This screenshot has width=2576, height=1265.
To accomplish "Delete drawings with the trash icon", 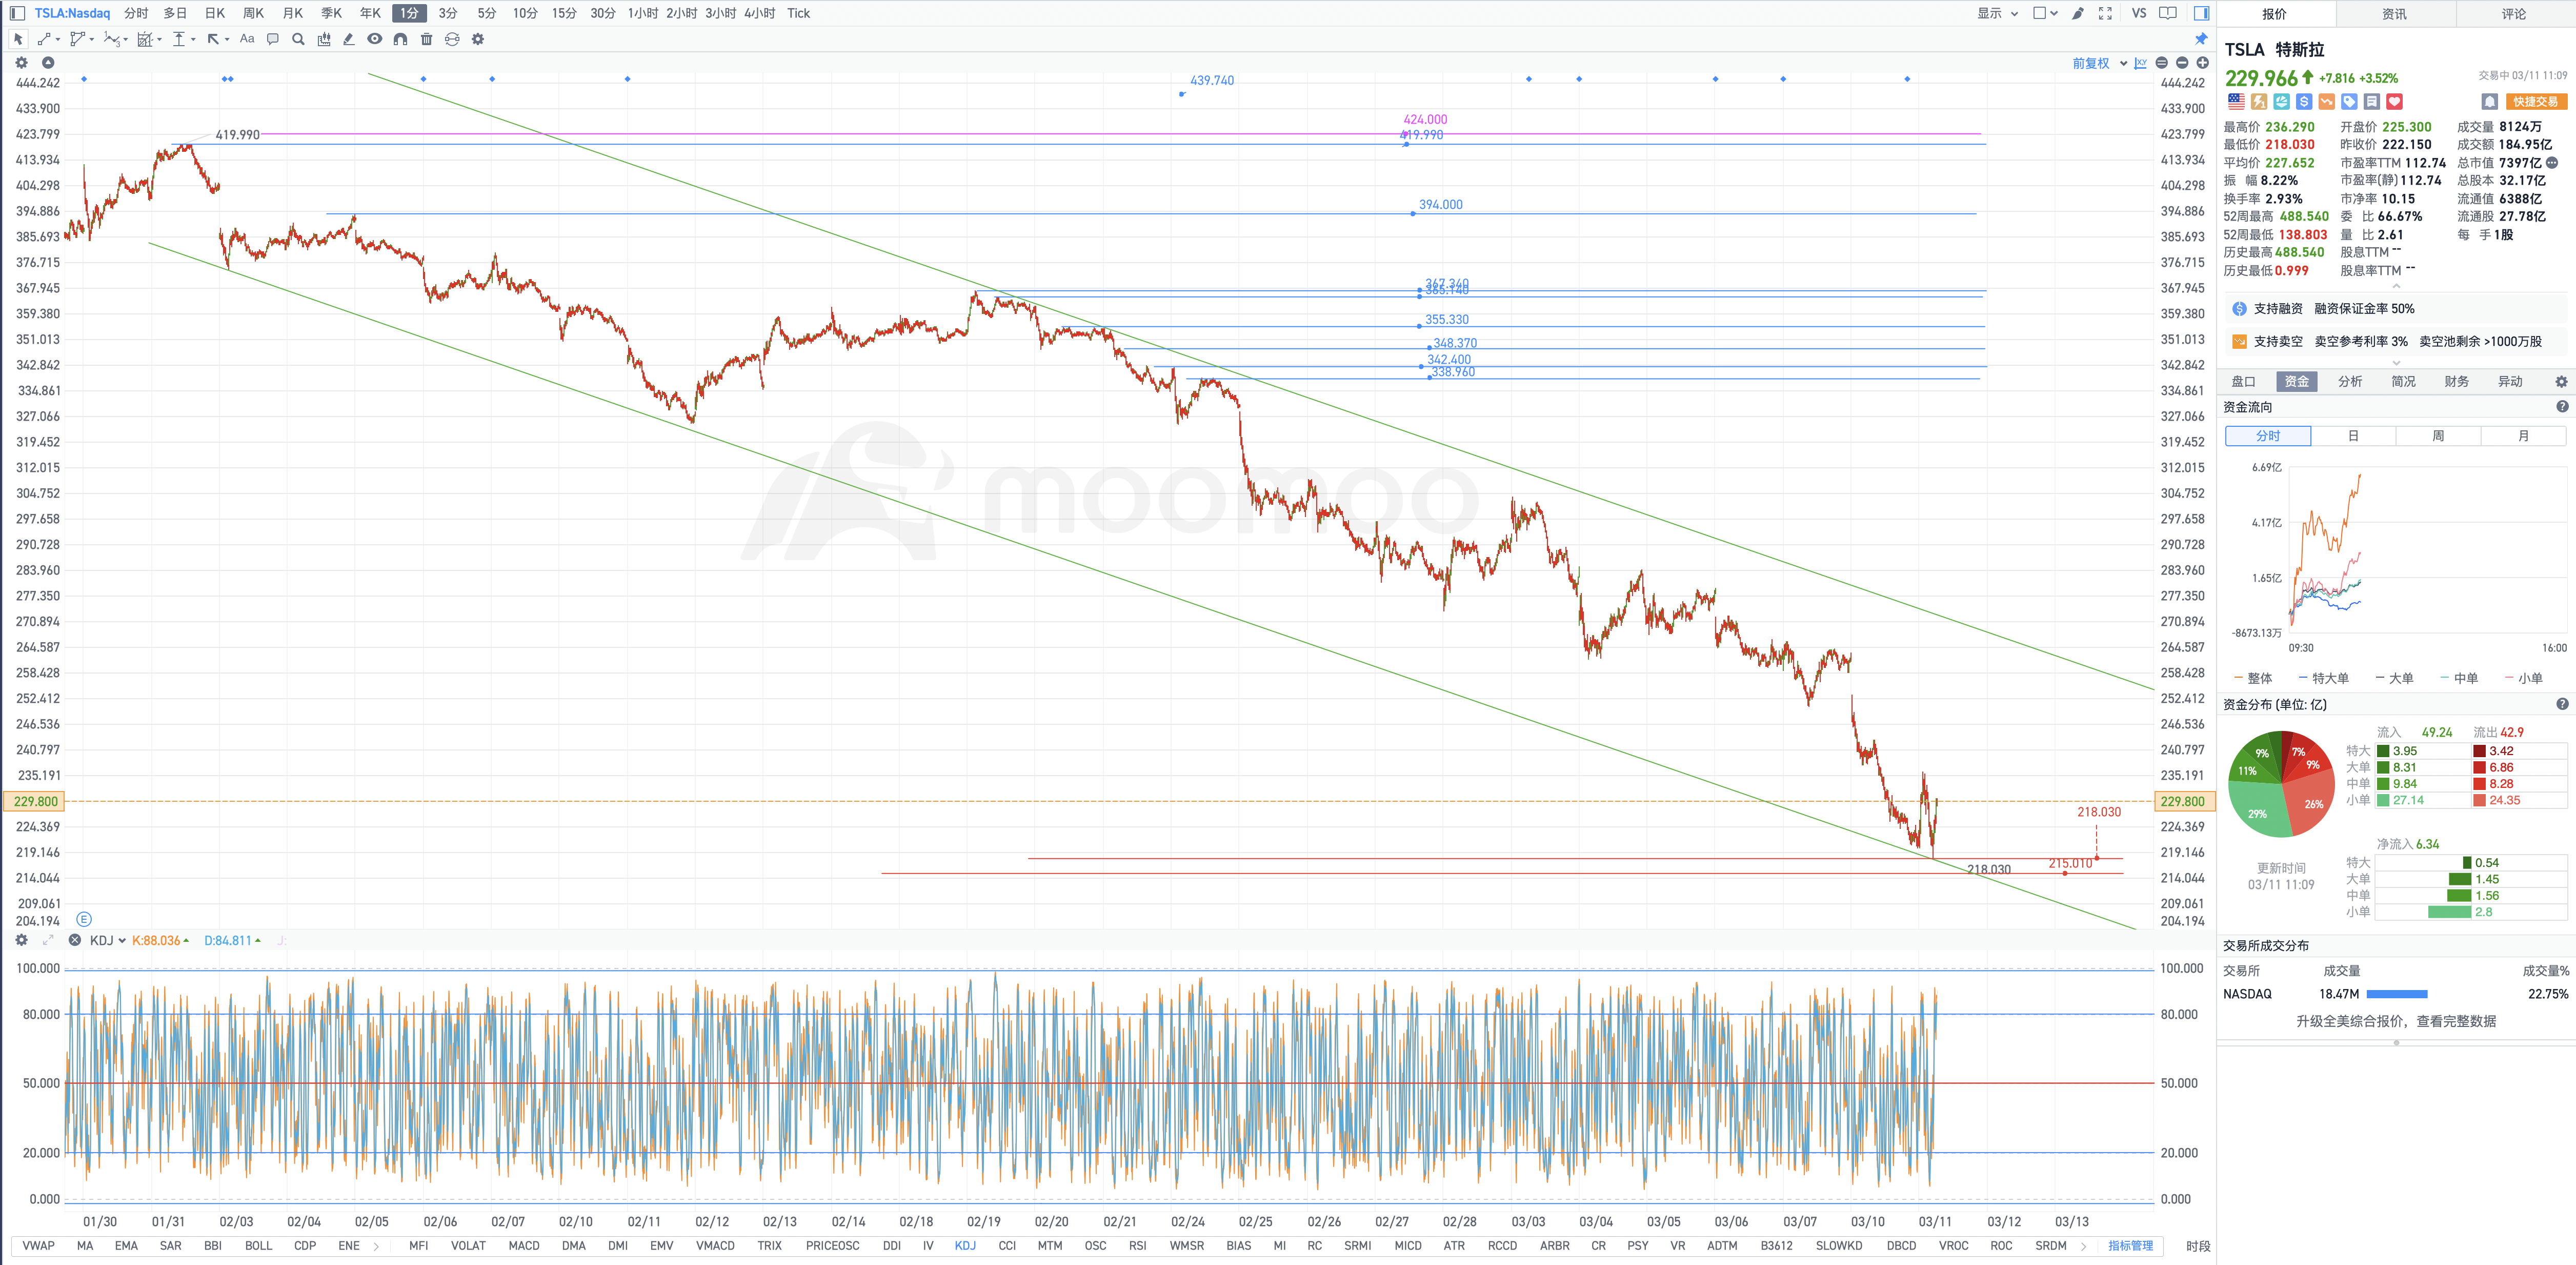I will click(426, 39).
